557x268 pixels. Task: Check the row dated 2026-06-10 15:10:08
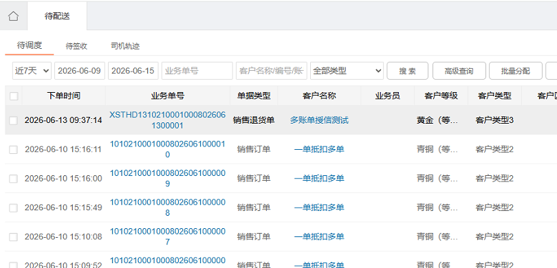click(x=13, y=237)
